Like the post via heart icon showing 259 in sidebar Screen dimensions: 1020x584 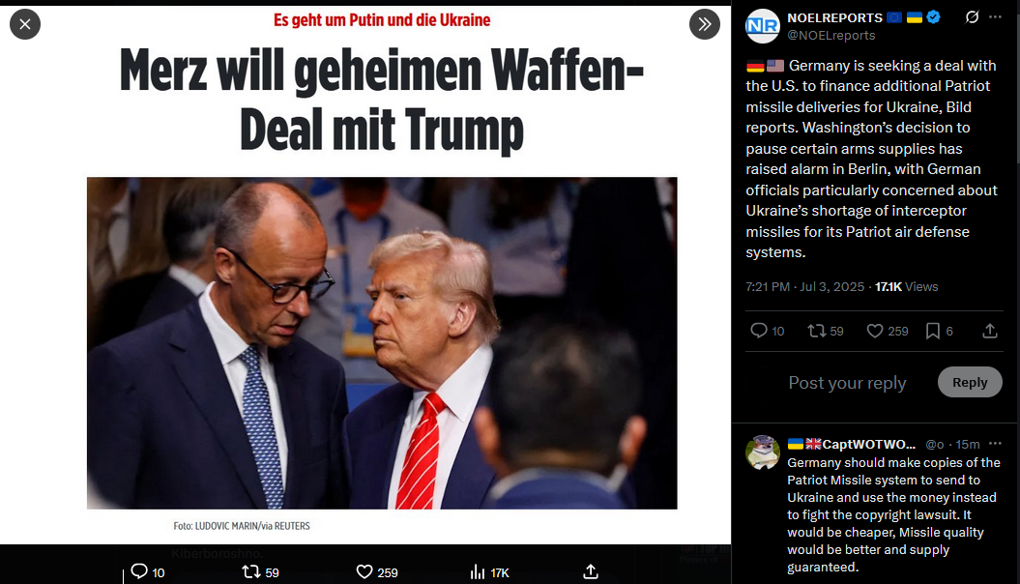pyautogui.click(x=875, y=331)
